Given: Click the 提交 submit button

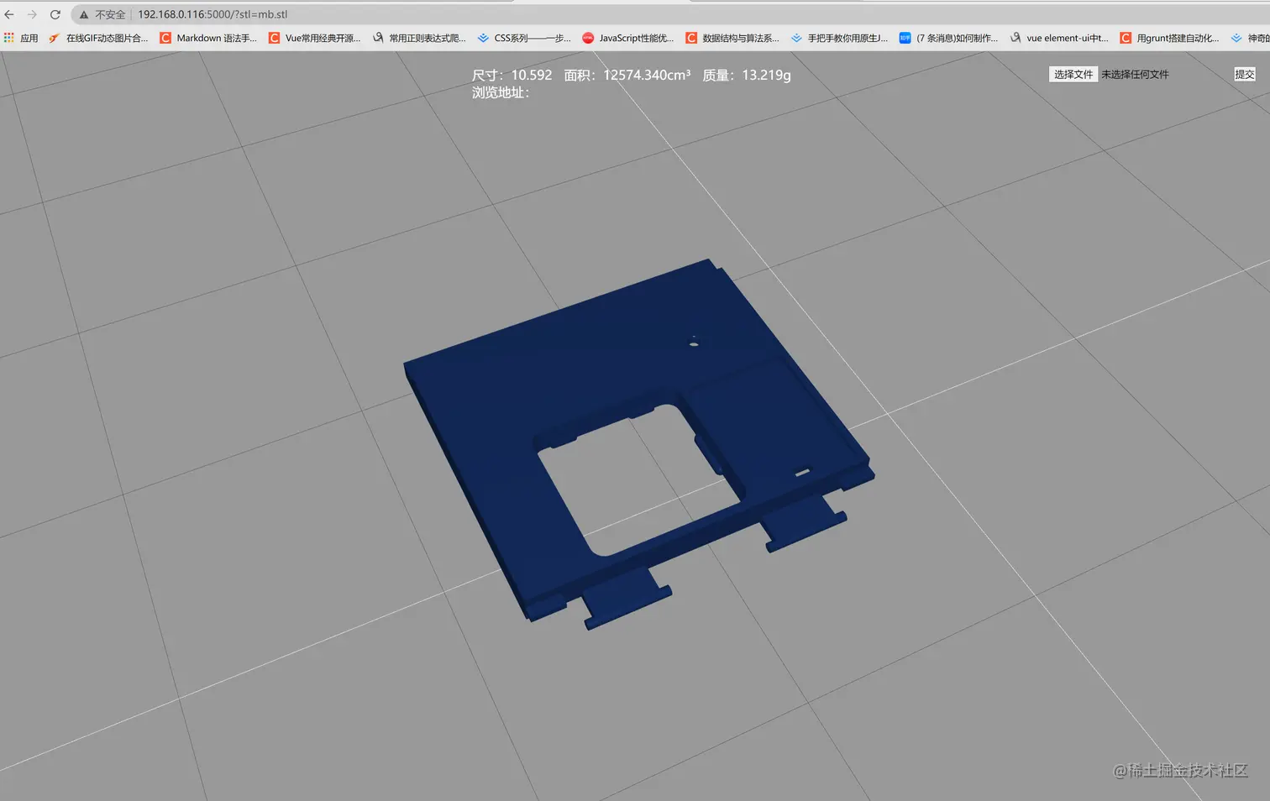Looking at the screenshot, I should click(x=1245, y=74).
